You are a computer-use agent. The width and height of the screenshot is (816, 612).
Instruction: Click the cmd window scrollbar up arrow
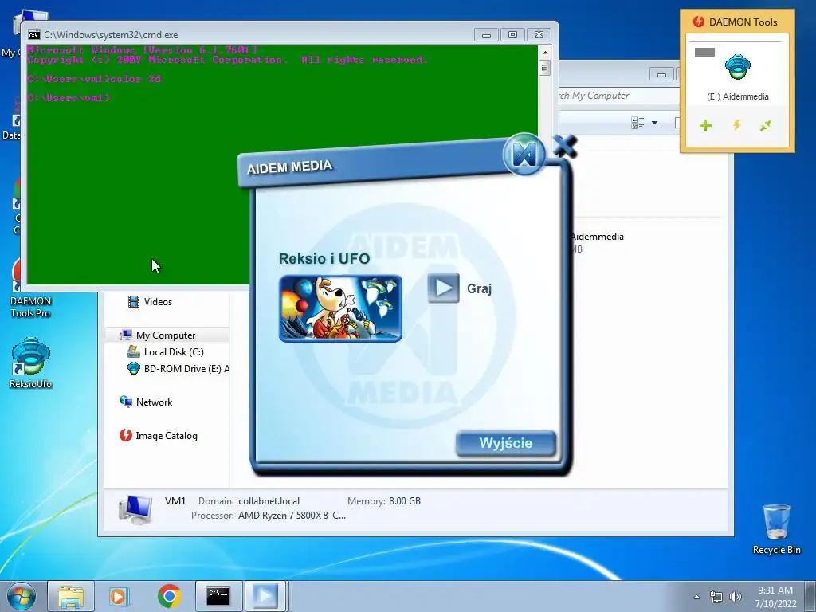coord(545,53)
